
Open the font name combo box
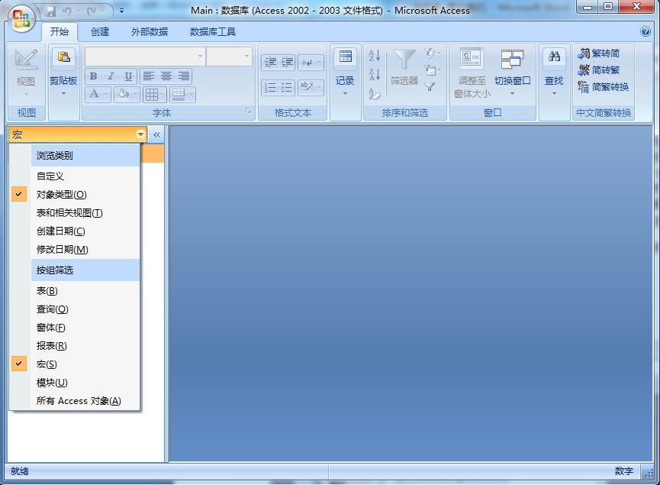(201, 56)
